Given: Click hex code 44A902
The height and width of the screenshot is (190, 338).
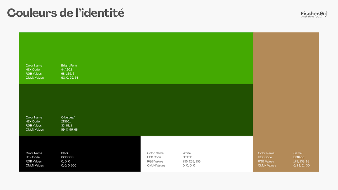Looking at the screenshot, I should (x=67, y=70).
